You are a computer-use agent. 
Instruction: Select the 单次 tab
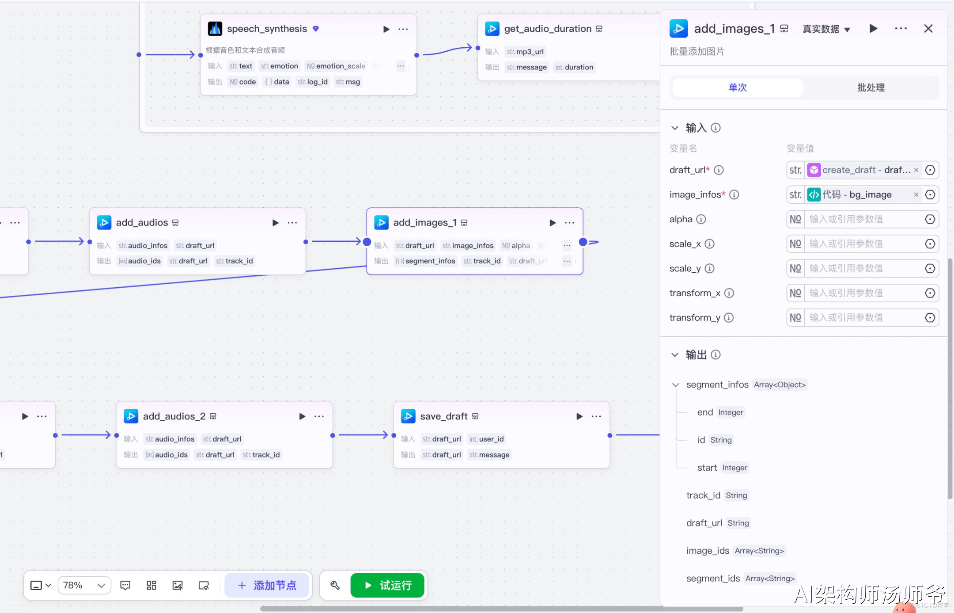(x=737, y=88)
